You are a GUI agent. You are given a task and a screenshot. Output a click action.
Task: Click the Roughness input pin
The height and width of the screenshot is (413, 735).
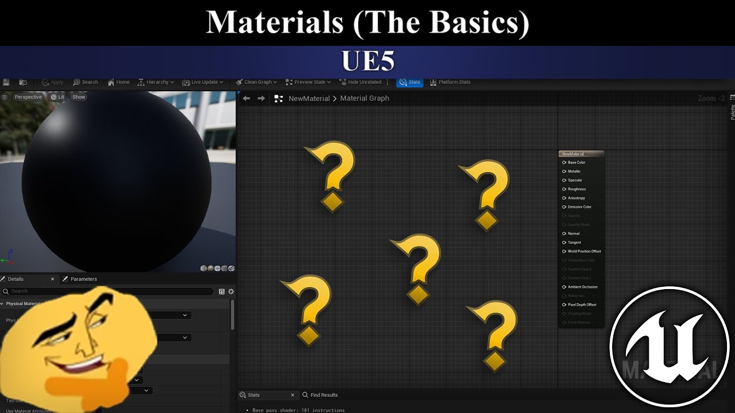point(564,189)
